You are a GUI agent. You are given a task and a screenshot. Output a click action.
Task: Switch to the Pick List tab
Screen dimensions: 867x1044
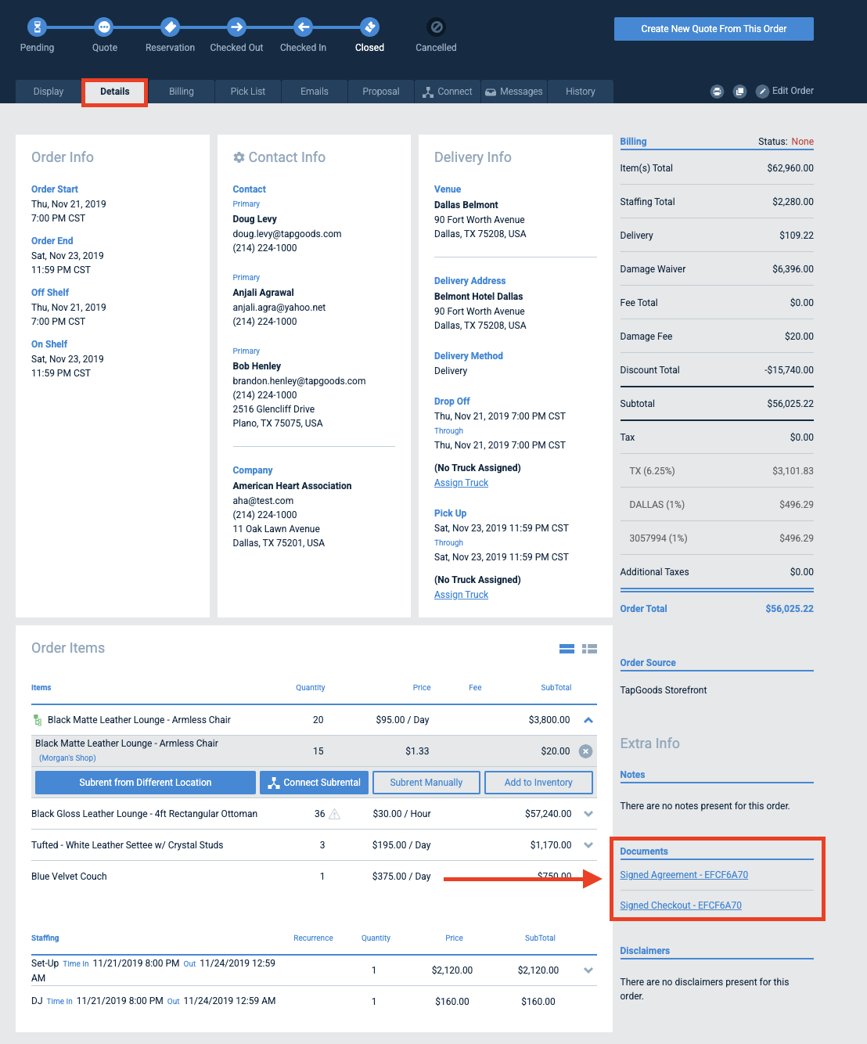pyautogui.click(x=247, y=91)
